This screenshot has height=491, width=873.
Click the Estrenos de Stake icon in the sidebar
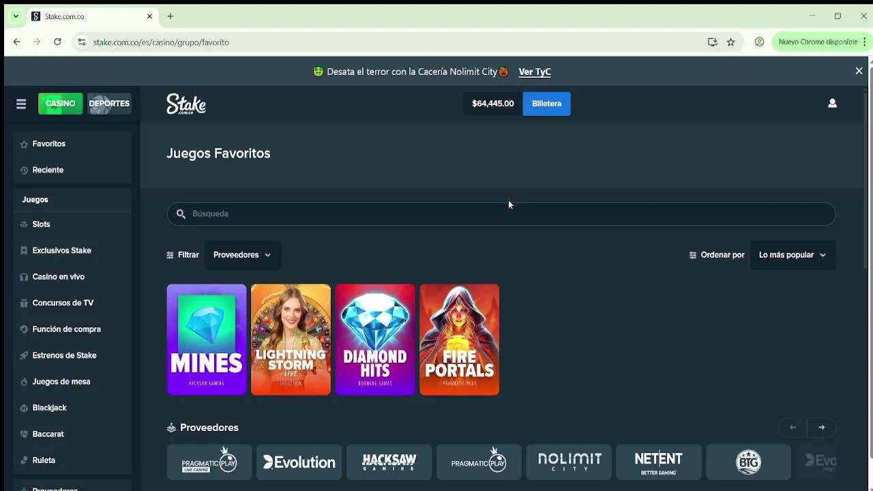click(24, 355)
